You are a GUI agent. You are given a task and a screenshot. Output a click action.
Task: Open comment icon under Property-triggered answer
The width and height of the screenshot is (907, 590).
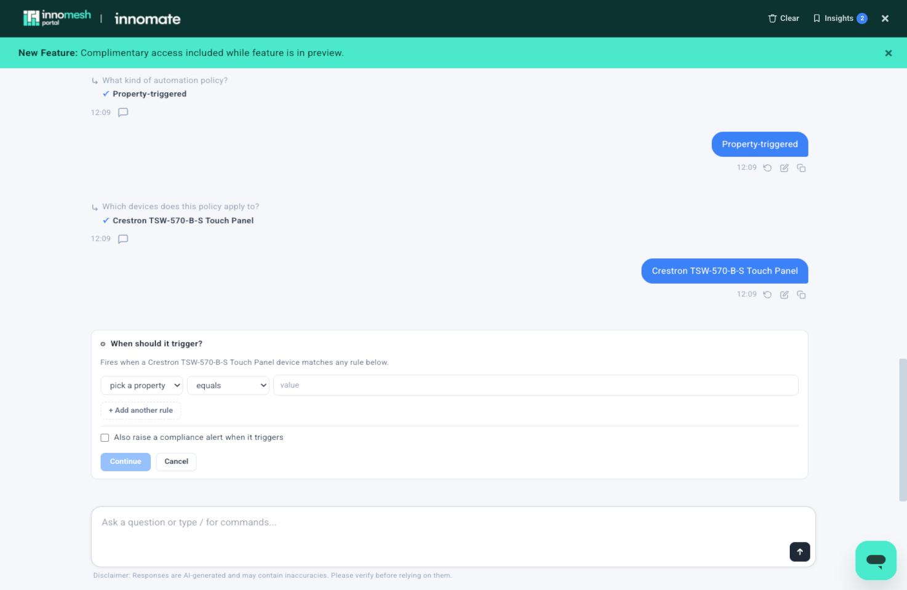(x=123, y=113)
